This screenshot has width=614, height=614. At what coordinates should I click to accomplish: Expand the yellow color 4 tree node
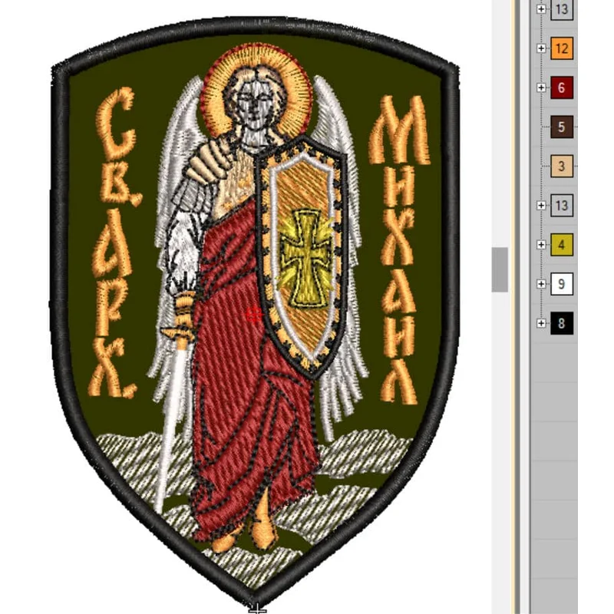coord(541,245)
